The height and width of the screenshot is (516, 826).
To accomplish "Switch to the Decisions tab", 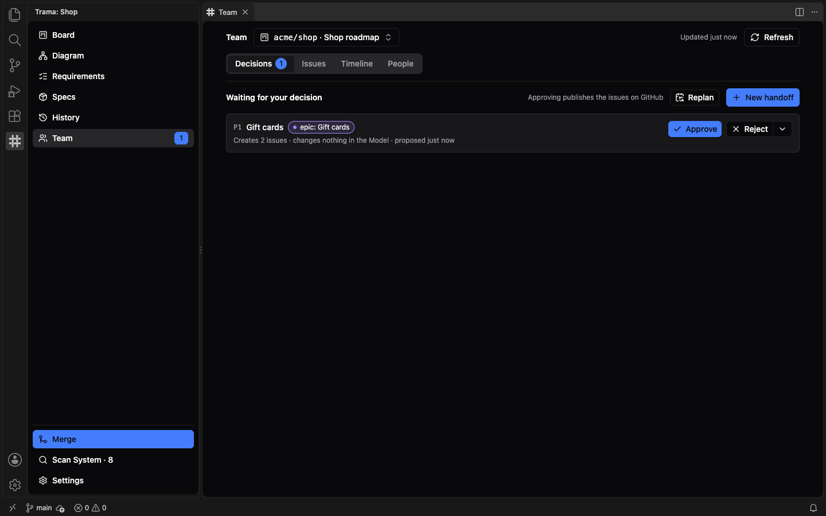I will [x=260, y=64].
